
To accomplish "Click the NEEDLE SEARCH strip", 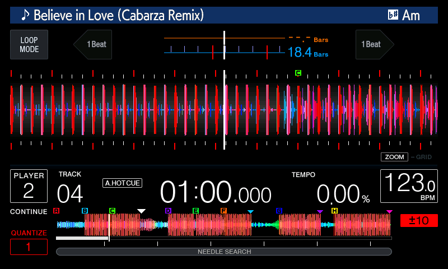I will 224,252.
